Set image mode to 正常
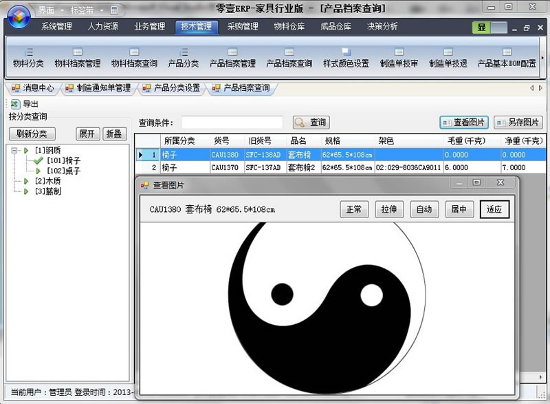 tap(354, 209)
